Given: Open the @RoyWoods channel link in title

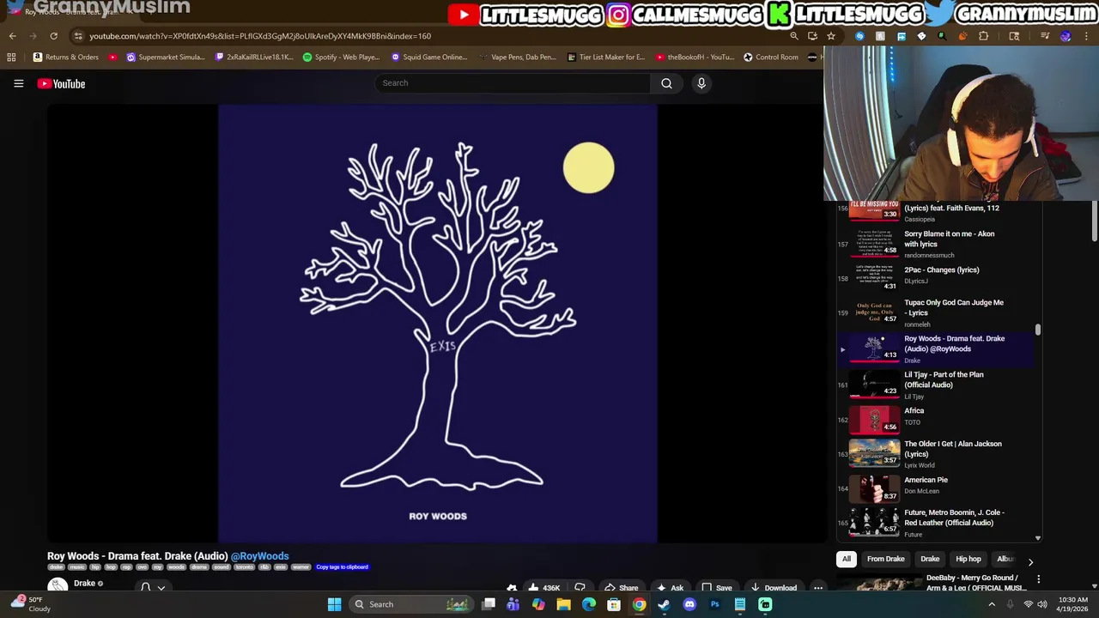Looking at the screenshot, I should point(259,556).
